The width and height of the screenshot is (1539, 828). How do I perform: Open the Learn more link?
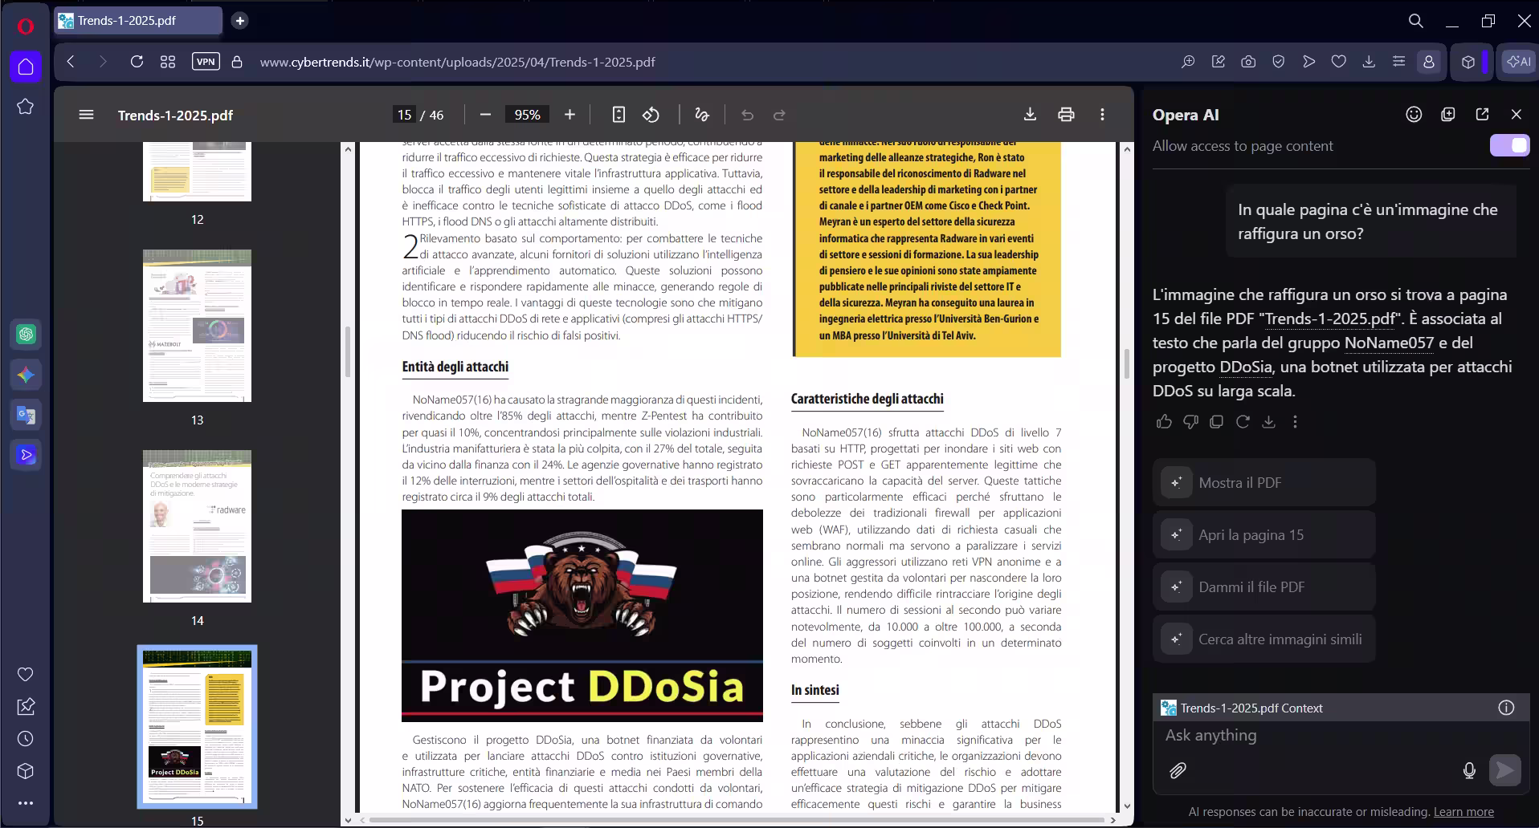tap(1463, 812)
